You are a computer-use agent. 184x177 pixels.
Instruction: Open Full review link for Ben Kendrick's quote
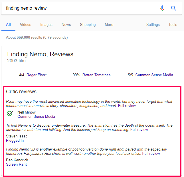click(x=151, y=153)
